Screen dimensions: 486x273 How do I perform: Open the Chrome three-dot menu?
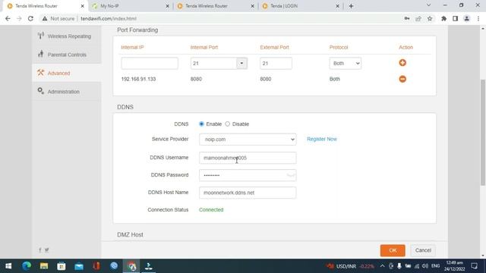click(478, 18)
